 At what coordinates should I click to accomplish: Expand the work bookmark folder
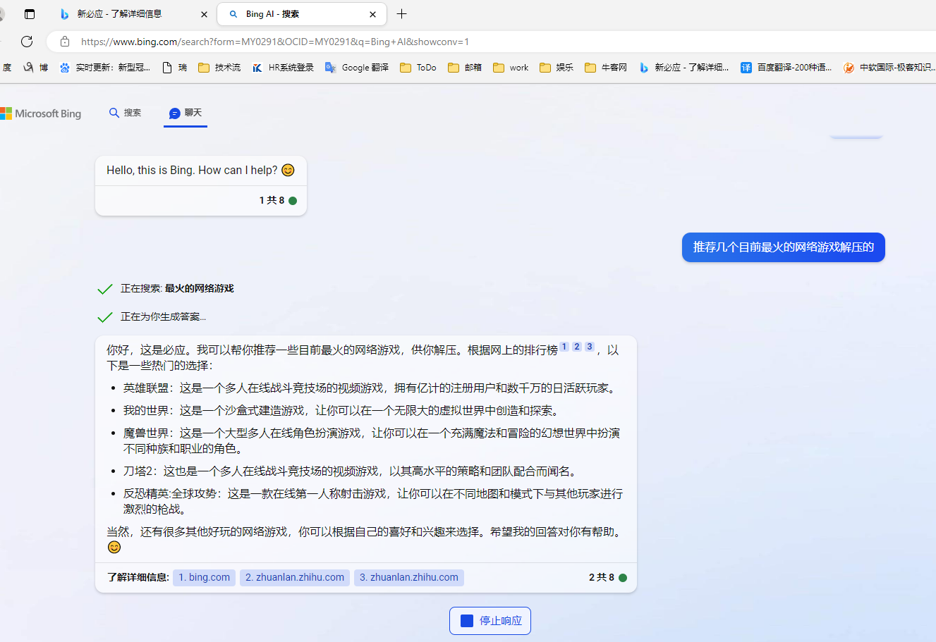(511, 68)
